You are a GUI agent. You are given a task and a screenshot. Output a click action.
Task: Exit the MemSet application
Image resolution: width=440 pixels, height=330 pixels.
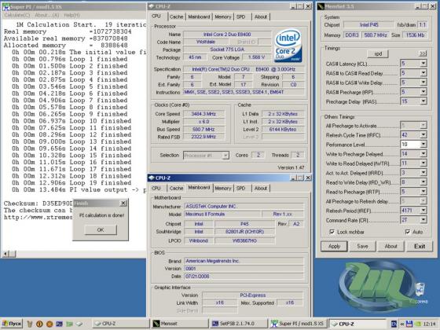coord(420,246)
